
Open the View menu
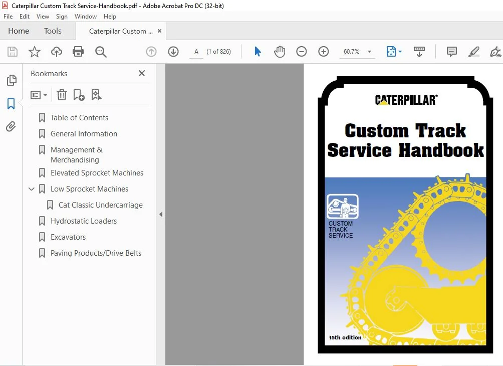click(43, 17)
